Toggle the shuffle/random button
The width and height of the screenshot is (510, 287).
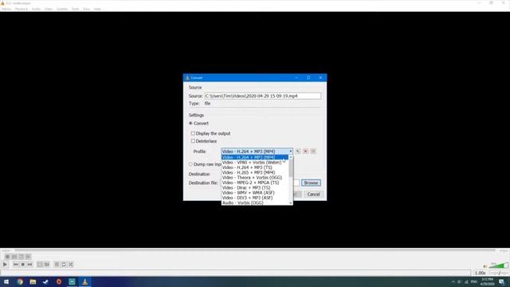pyautogui.click(x=71, y=265)
